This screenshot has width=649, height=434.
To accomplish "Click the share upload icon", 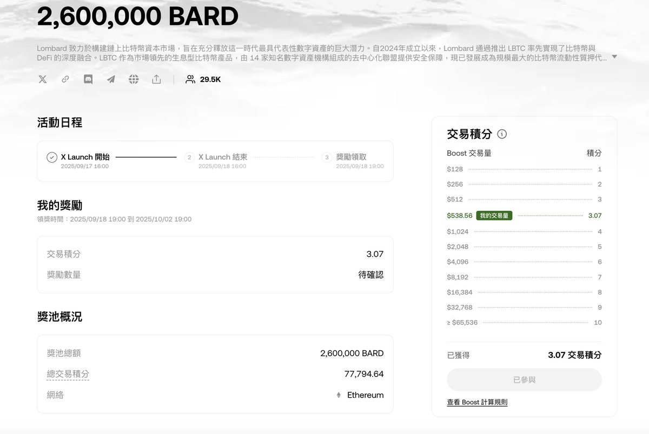I will (156, 79).
